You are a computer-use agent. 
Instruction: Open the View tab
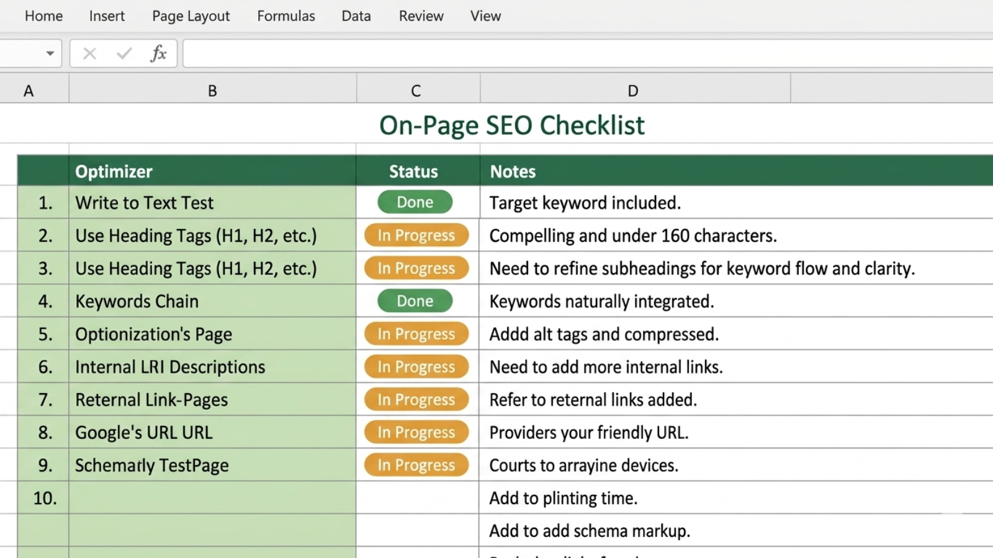point(485,16)
